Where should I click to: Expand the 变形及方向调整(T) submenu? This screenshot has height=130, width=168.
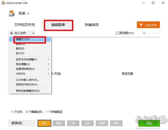point(30,59)
